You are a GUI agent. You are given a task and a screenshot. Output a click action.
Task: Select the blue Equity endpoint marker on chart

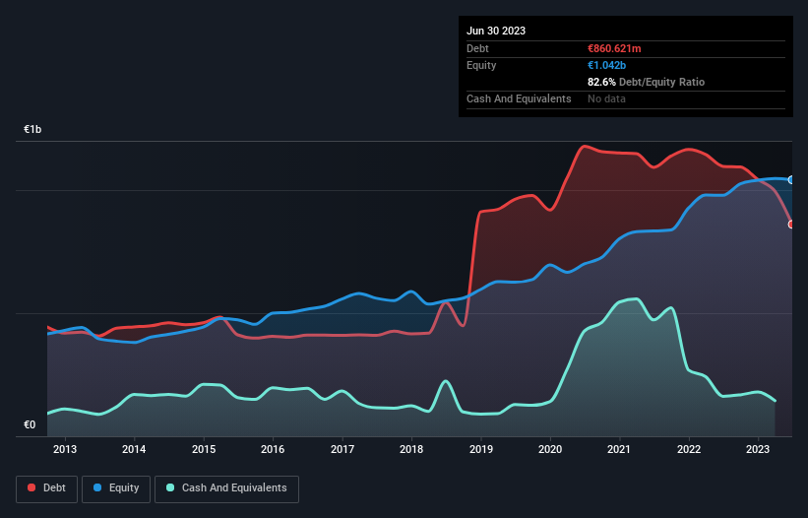click(x=791, y=180)
